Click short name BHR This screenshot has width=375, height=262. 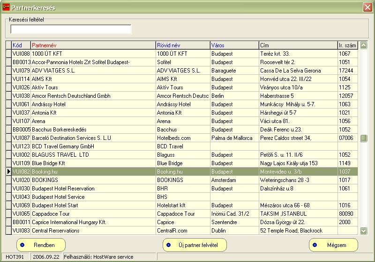[x=162, y=189]
